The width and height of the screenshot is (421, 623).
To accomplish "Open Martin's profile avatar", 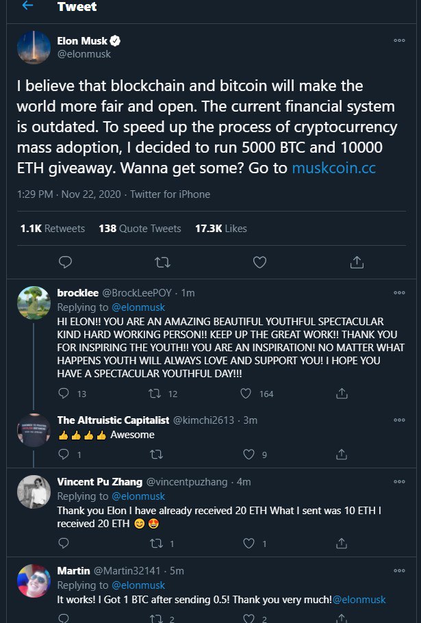I will (34, 581).
